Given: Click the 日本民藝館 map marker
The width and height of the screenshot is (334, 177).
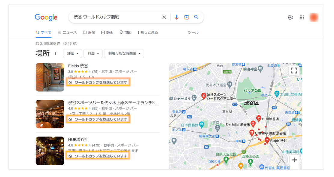Looking at the screenshot, I should point(202,124).
